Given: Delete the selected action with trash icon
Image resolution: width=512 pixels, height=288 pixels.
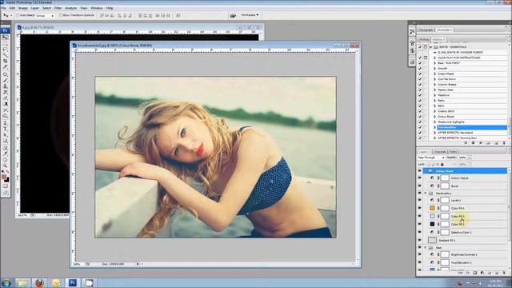Looking at the screenshot, I should 504,143.
